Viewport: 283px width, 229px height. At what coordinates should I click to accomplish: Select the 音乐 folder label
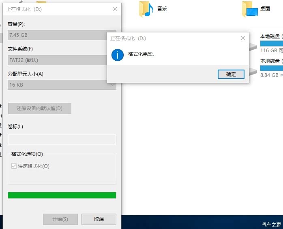[x=162, y=8]
